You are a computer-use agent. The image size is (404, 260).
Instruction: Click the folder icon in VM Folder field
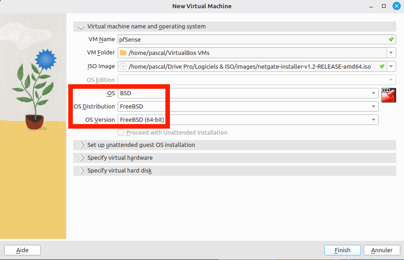pos(123,53)
